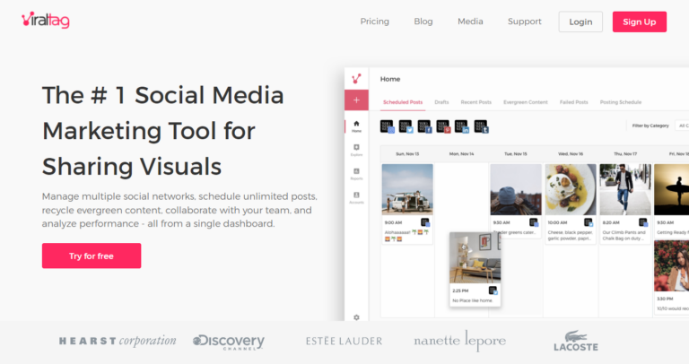Viewport: 689px width, 364px height.
Task: Open the Pricing page
Action: [x=374, y=22]
